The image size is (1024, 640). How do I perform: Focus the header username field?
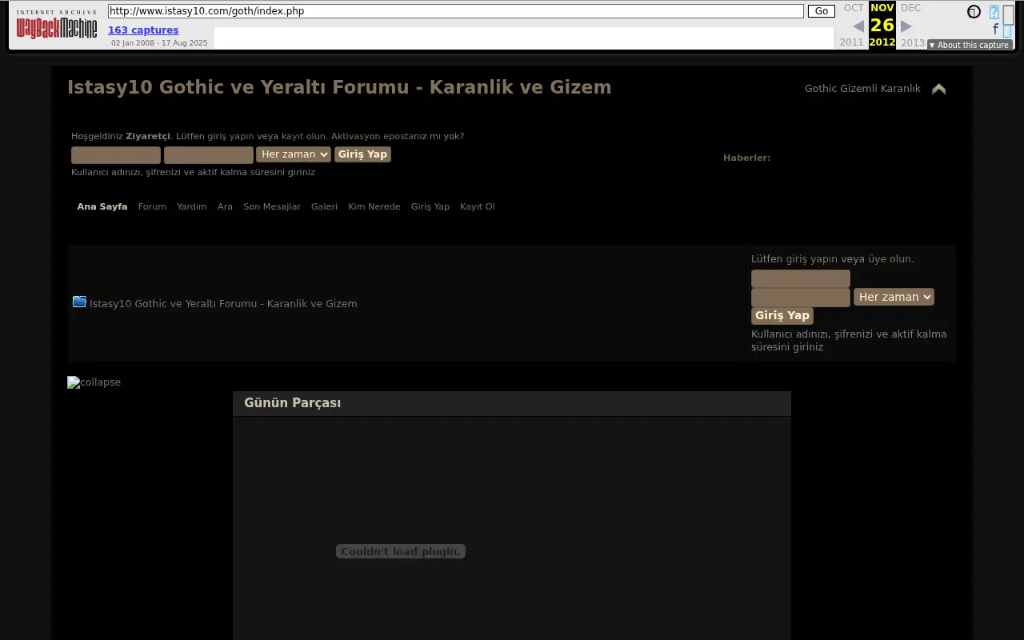coord(116,155)
